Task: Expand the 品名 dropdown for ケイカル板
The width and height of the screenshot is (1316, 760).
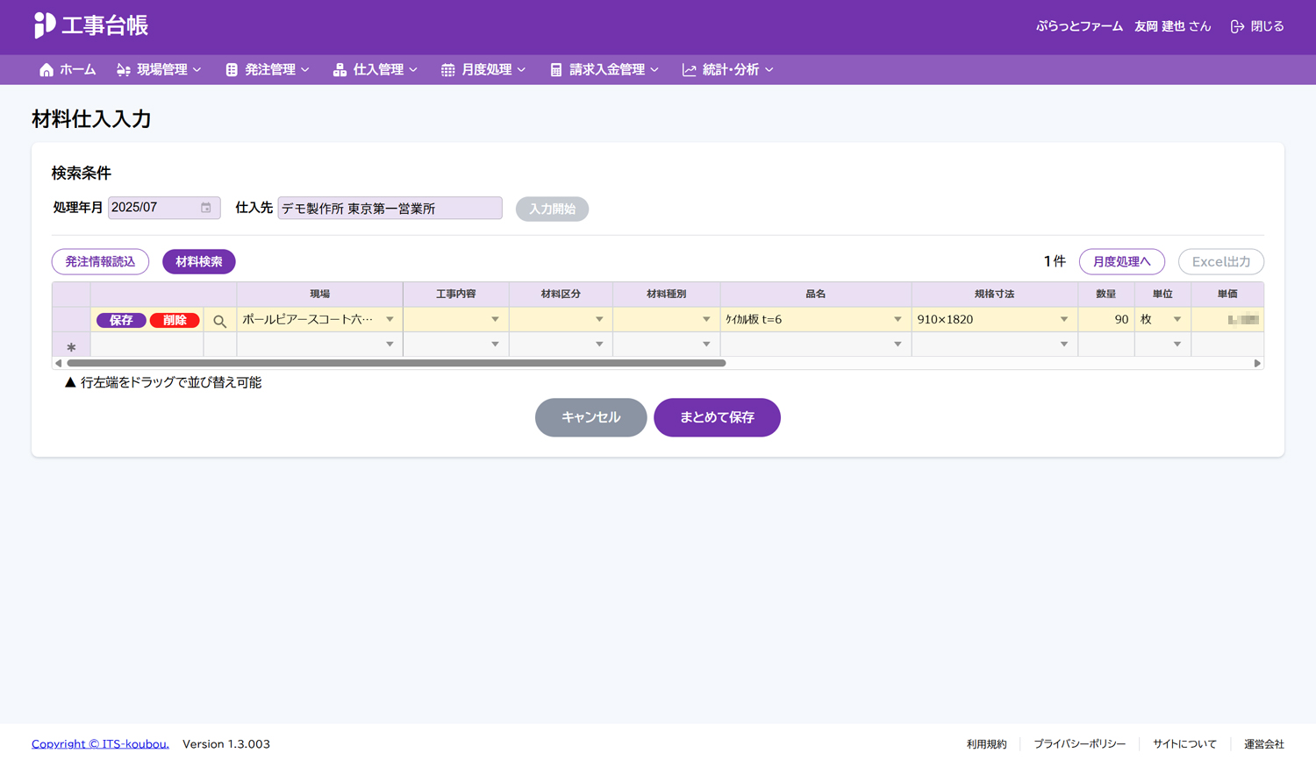Action: 898,320
